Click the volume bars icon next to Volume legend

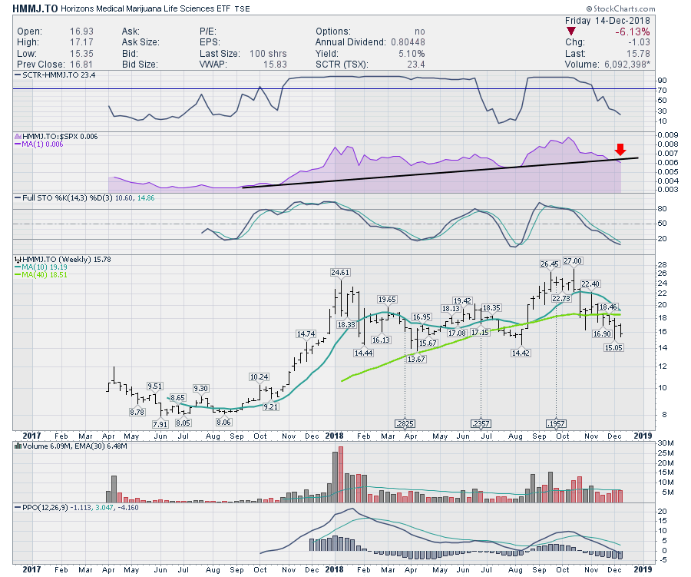click(18, 446)
